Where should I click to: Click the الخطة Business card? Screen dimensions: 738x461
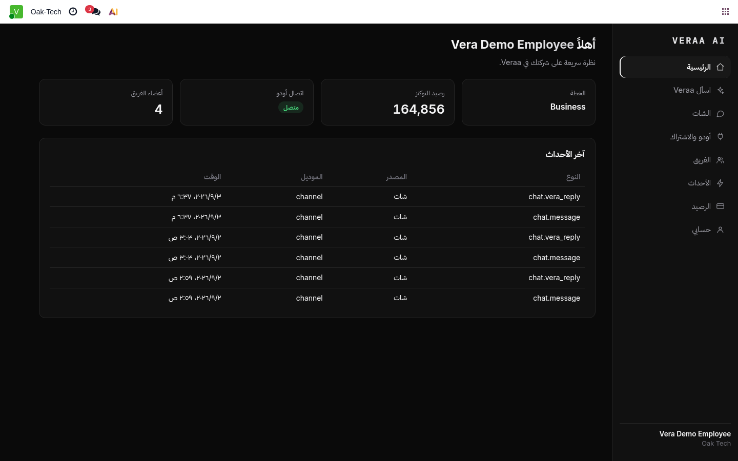coord(528,102)
